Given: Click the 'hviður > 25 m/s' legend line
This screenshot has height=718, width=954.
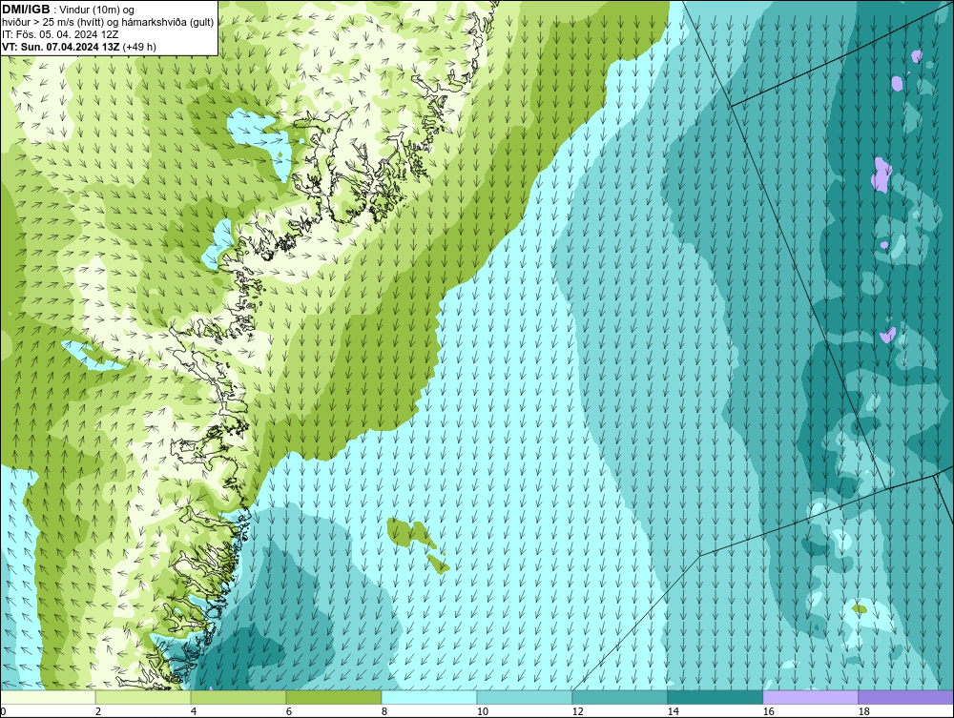Looking at the screenshot, I should [107, 23].
